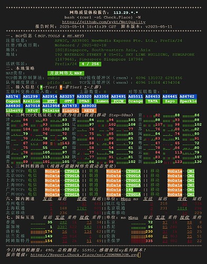This screenshot has width=207, height=264.
Task: Click the Beijing Unicom 1014 receive speed
Action: click(x=182, y=208)
